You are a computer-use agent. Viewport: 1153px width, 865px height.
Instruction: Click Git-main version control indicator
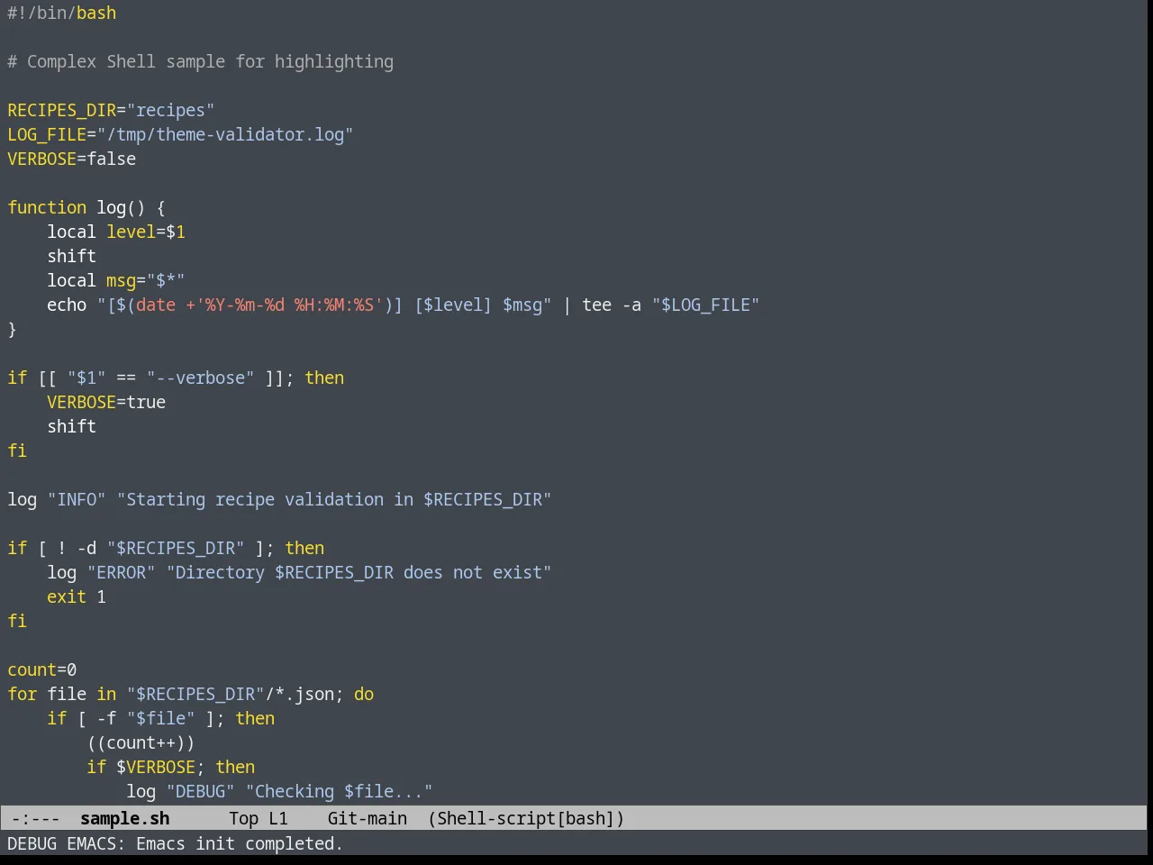pyautogui.click(x=367, y=818)
